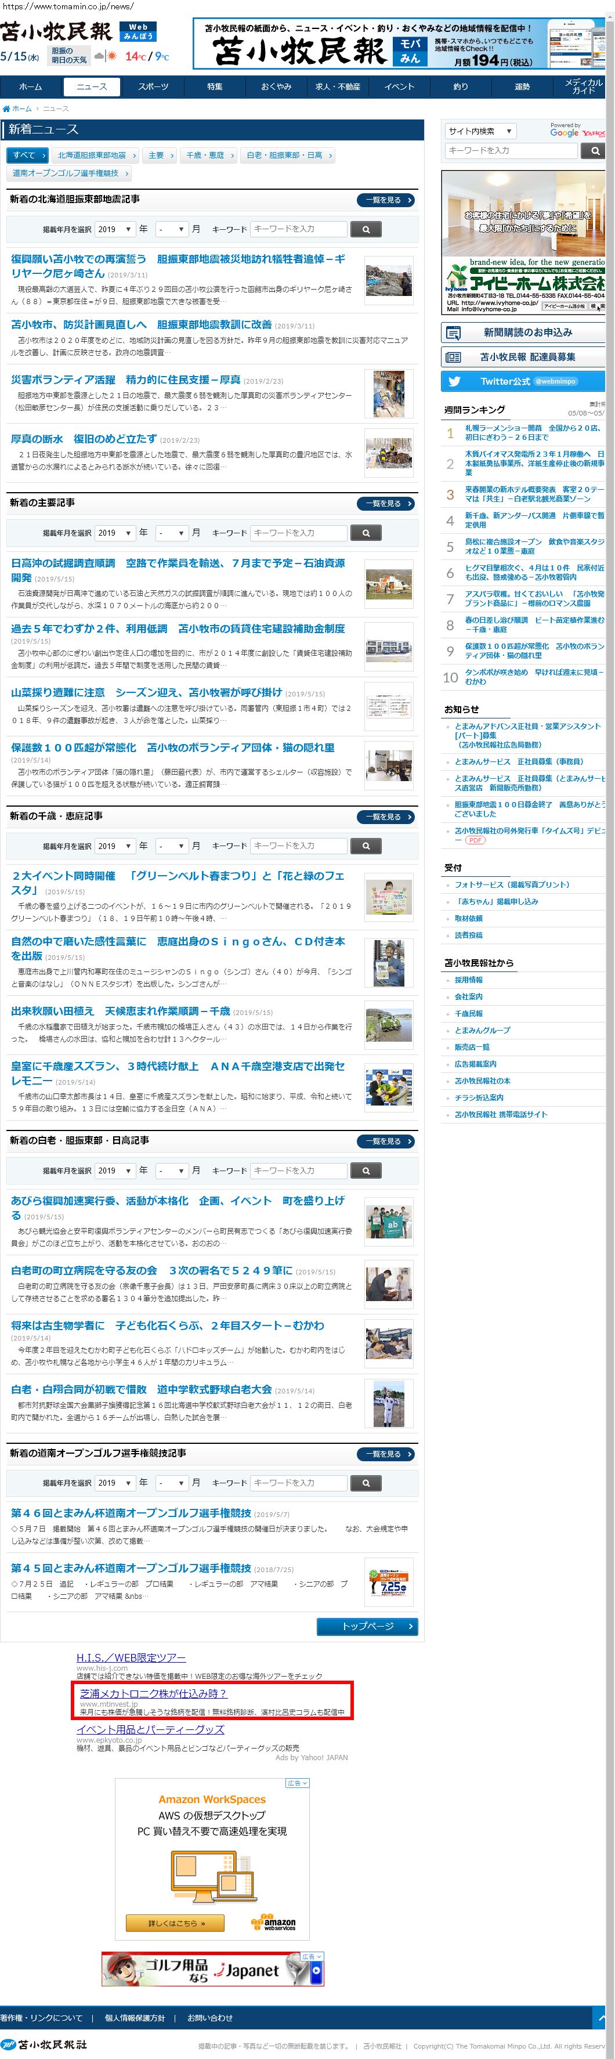Open the 山菜採り遭難に注意 article thumbnail
Screen dimensions: 615x2059
pos(389,707)
